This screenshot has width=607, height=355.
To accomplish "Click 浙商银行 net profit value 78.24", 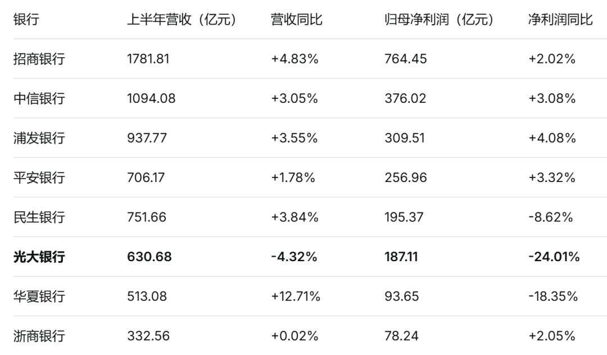I will tap(401, 336).
